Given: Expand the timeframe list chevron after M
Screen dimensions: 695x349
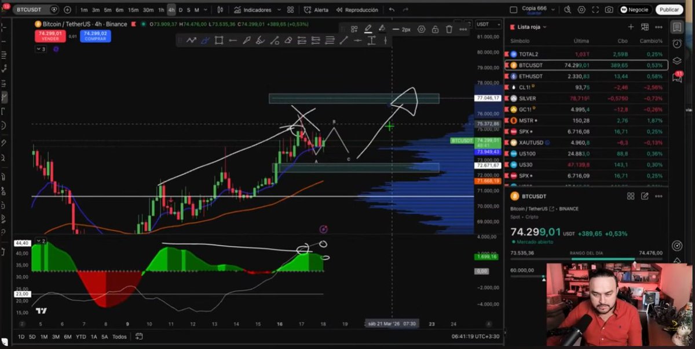Looking at the screenshot, I should (x=206, y=10).
